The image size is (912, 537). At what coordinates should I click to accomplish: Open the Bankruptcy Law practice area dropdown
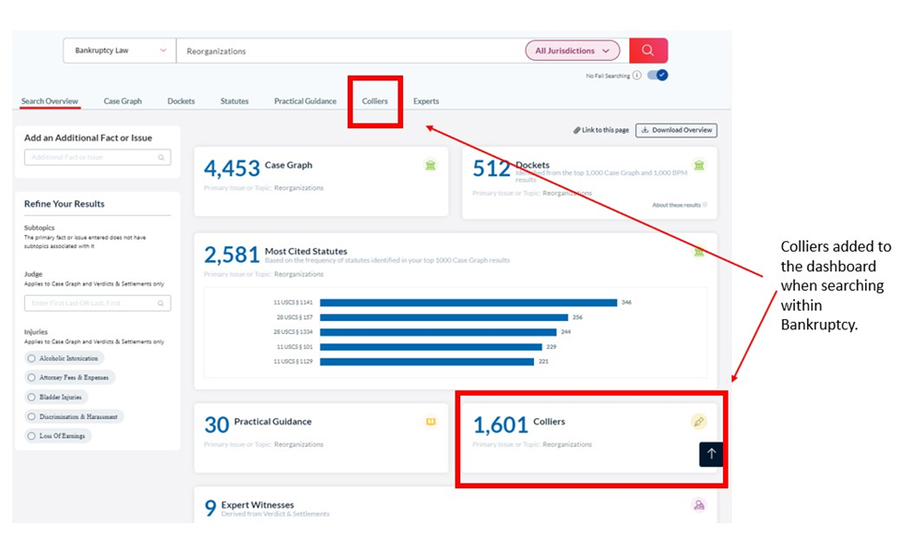coord(120,51)
